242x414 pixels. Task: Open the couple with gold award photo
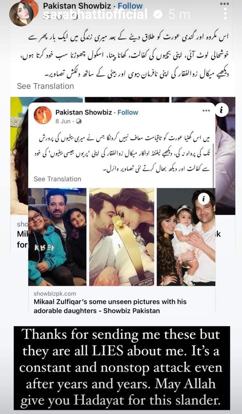(x=122, y=237)
